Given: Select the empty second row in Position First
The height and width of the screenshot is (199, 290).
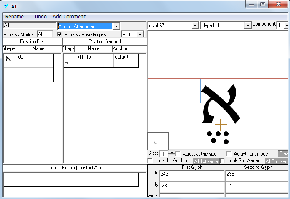Looking at the screenshot, I should tap(29, 74).
